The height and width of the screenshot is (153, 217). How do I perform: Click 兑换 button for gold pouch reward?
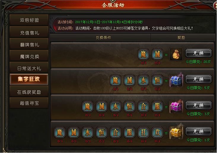point(199,53)
